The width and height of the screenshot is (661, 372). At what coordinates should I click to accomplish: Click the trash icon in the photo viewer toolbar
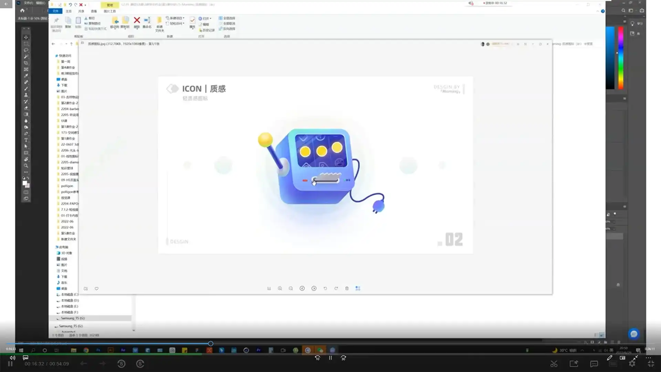347,288
